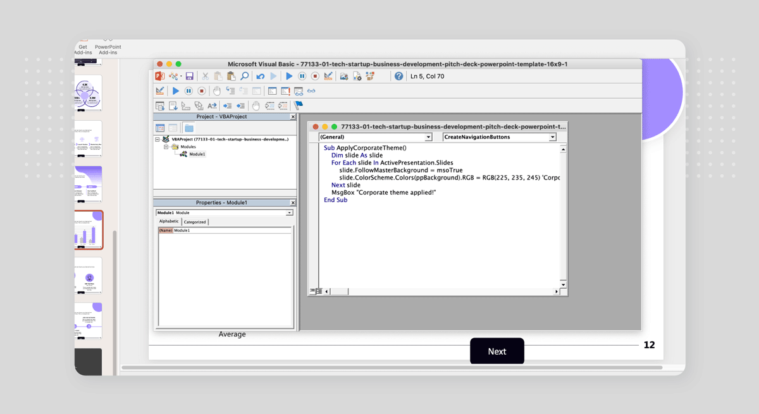Open Properties Window icon with the gear

[357, 76]
